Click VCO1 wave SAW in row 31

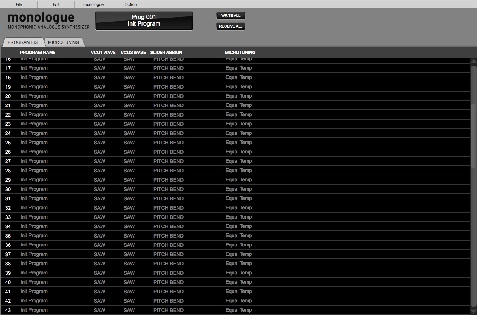pos(99,198)
